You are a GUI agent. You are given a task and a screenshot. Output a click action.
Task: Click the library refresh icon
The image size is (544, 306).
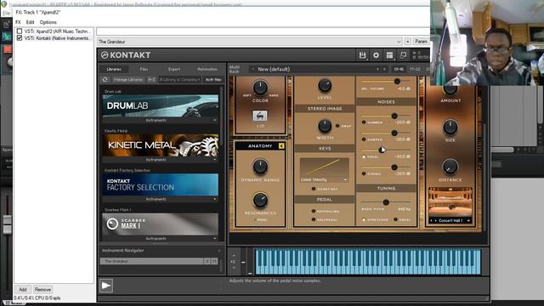pyautogui.click(x=105, y=79)
